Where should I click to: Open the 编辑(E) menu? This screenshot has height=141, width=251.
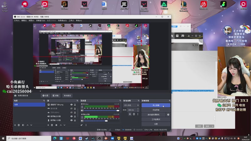[x=24, y=21]
